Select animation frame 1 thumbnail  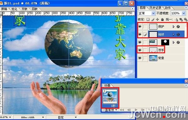[x=110, y=97]
